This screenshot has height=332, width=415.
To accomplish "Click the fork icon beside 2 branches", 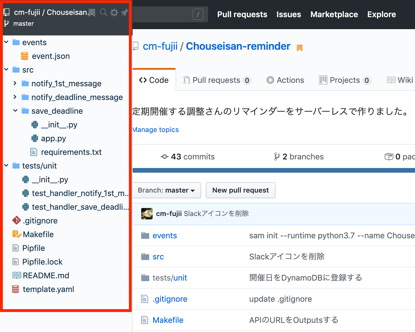I will (x=277, y=157).
